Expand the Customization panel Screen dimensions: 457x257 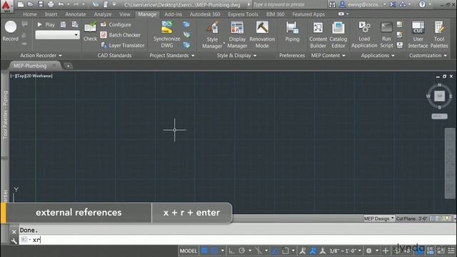click(428, 56)
